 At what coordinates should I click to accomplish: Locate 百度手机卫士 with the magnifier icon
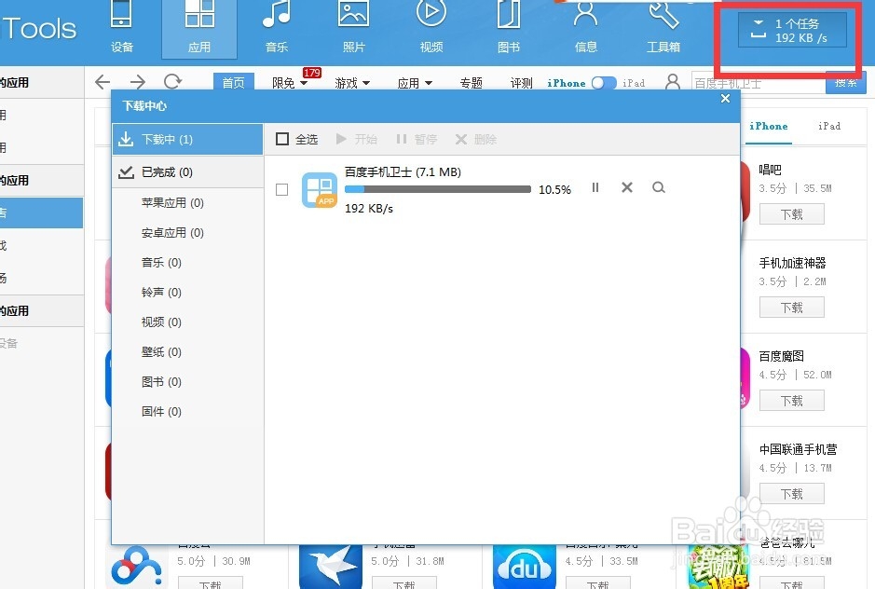659,187
